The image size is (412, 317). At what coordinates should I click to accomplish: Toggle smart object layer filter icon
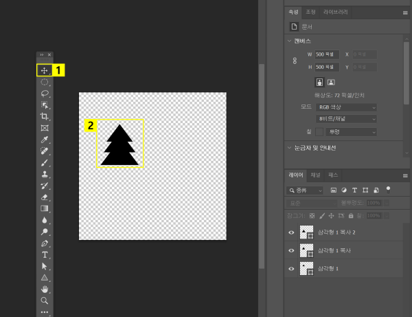(x=376, y=190)
